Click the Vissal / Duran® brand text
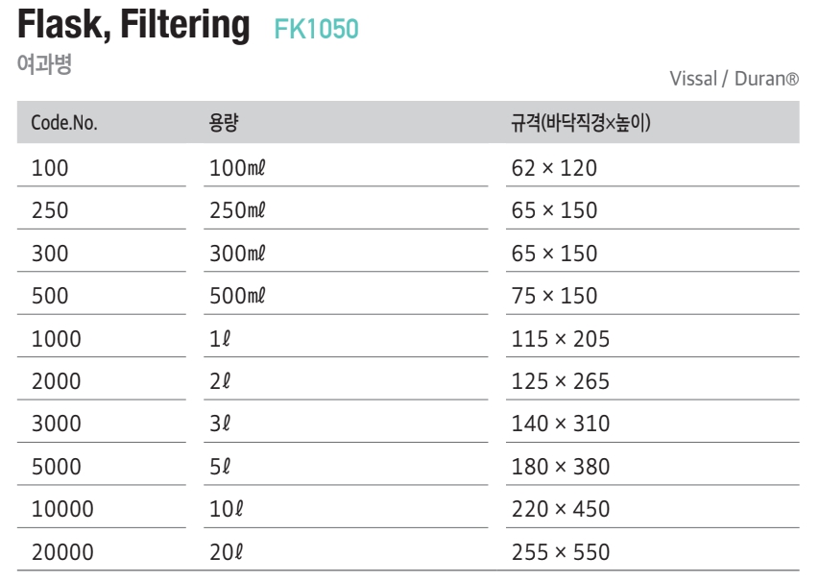The height and width of the screenshot is (582, 820). 735,79
